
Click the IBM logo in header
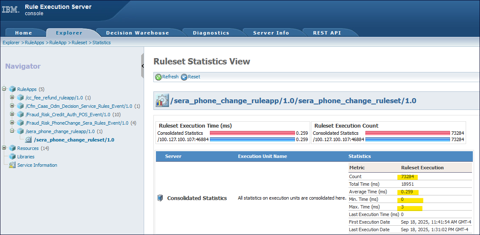click(11, 10)
